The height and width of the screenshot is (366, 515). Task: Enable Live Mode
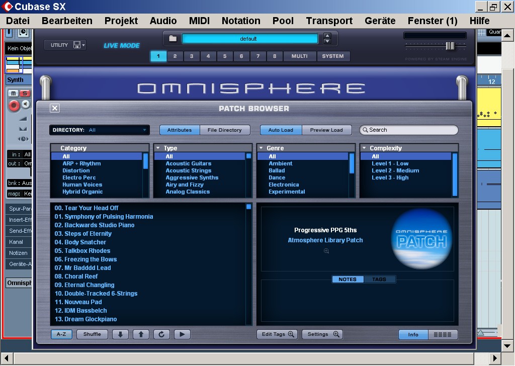tap(122, 46)
